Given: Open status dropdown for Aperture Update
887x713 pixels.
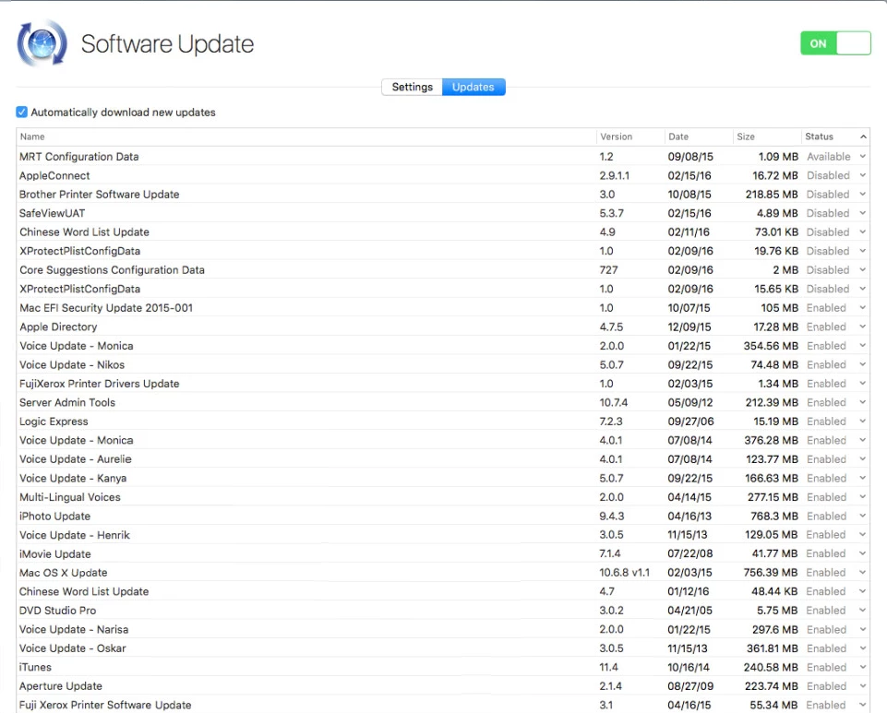Looking at the screenshot, I should 863,686.
